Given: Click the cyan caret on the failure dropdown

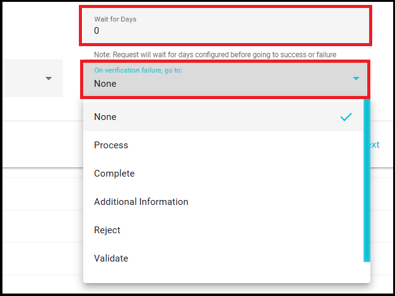Looking at the screenshot, I should click(x=356, y=79).
